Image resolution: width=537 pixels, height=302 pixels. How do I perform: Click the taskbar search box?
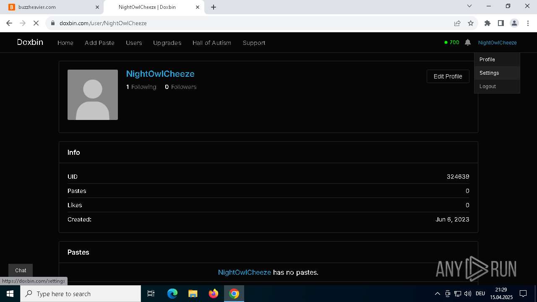(x=81, y=294)
